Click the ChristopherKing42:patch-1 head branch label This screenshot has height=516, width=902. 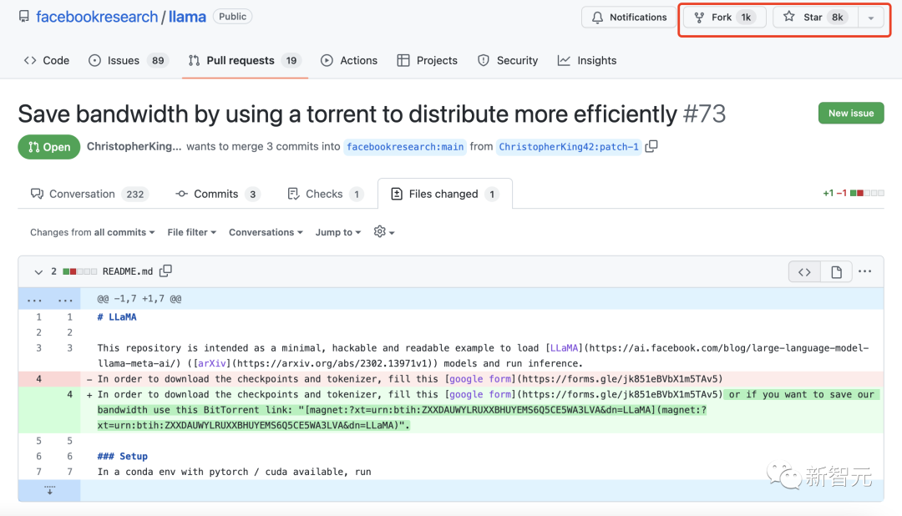pos(569,147)
